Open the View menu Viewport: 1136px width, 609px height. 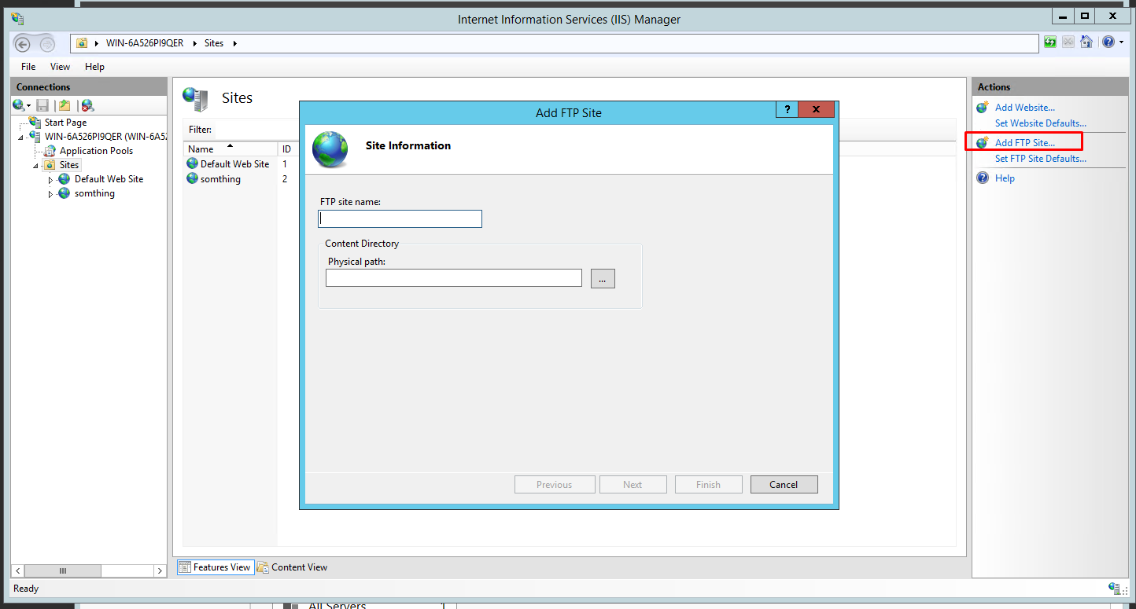point(60,67)
